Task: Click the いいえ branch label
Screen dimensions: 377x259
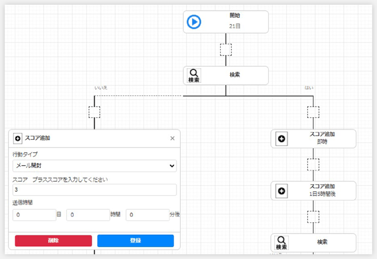Action: point(101,88)
